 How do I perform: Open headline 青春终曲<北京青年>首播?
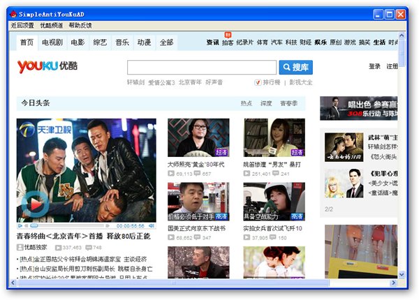pyautogui.click(x=83, y=236)
